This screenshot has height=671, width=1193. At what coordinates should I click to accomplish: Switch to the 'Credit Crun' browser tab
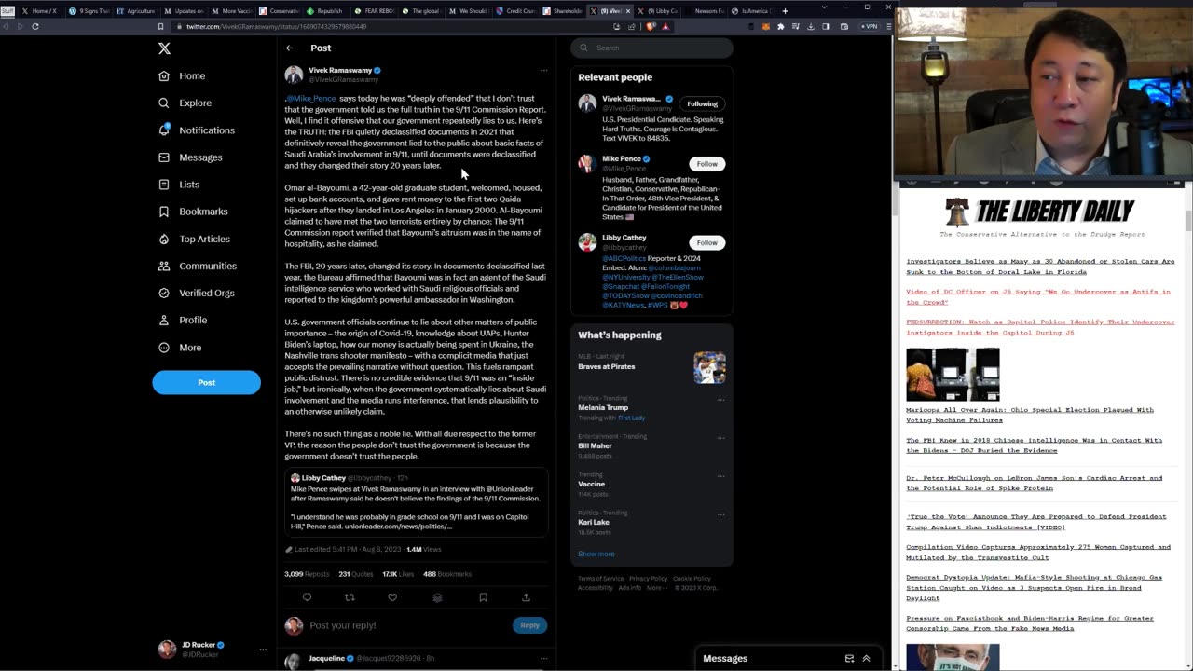click(515, 11)
